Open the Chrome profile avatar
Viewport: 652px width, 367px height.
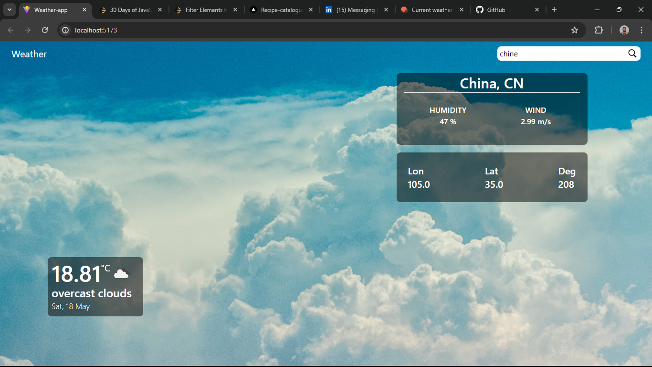[624, 30]
